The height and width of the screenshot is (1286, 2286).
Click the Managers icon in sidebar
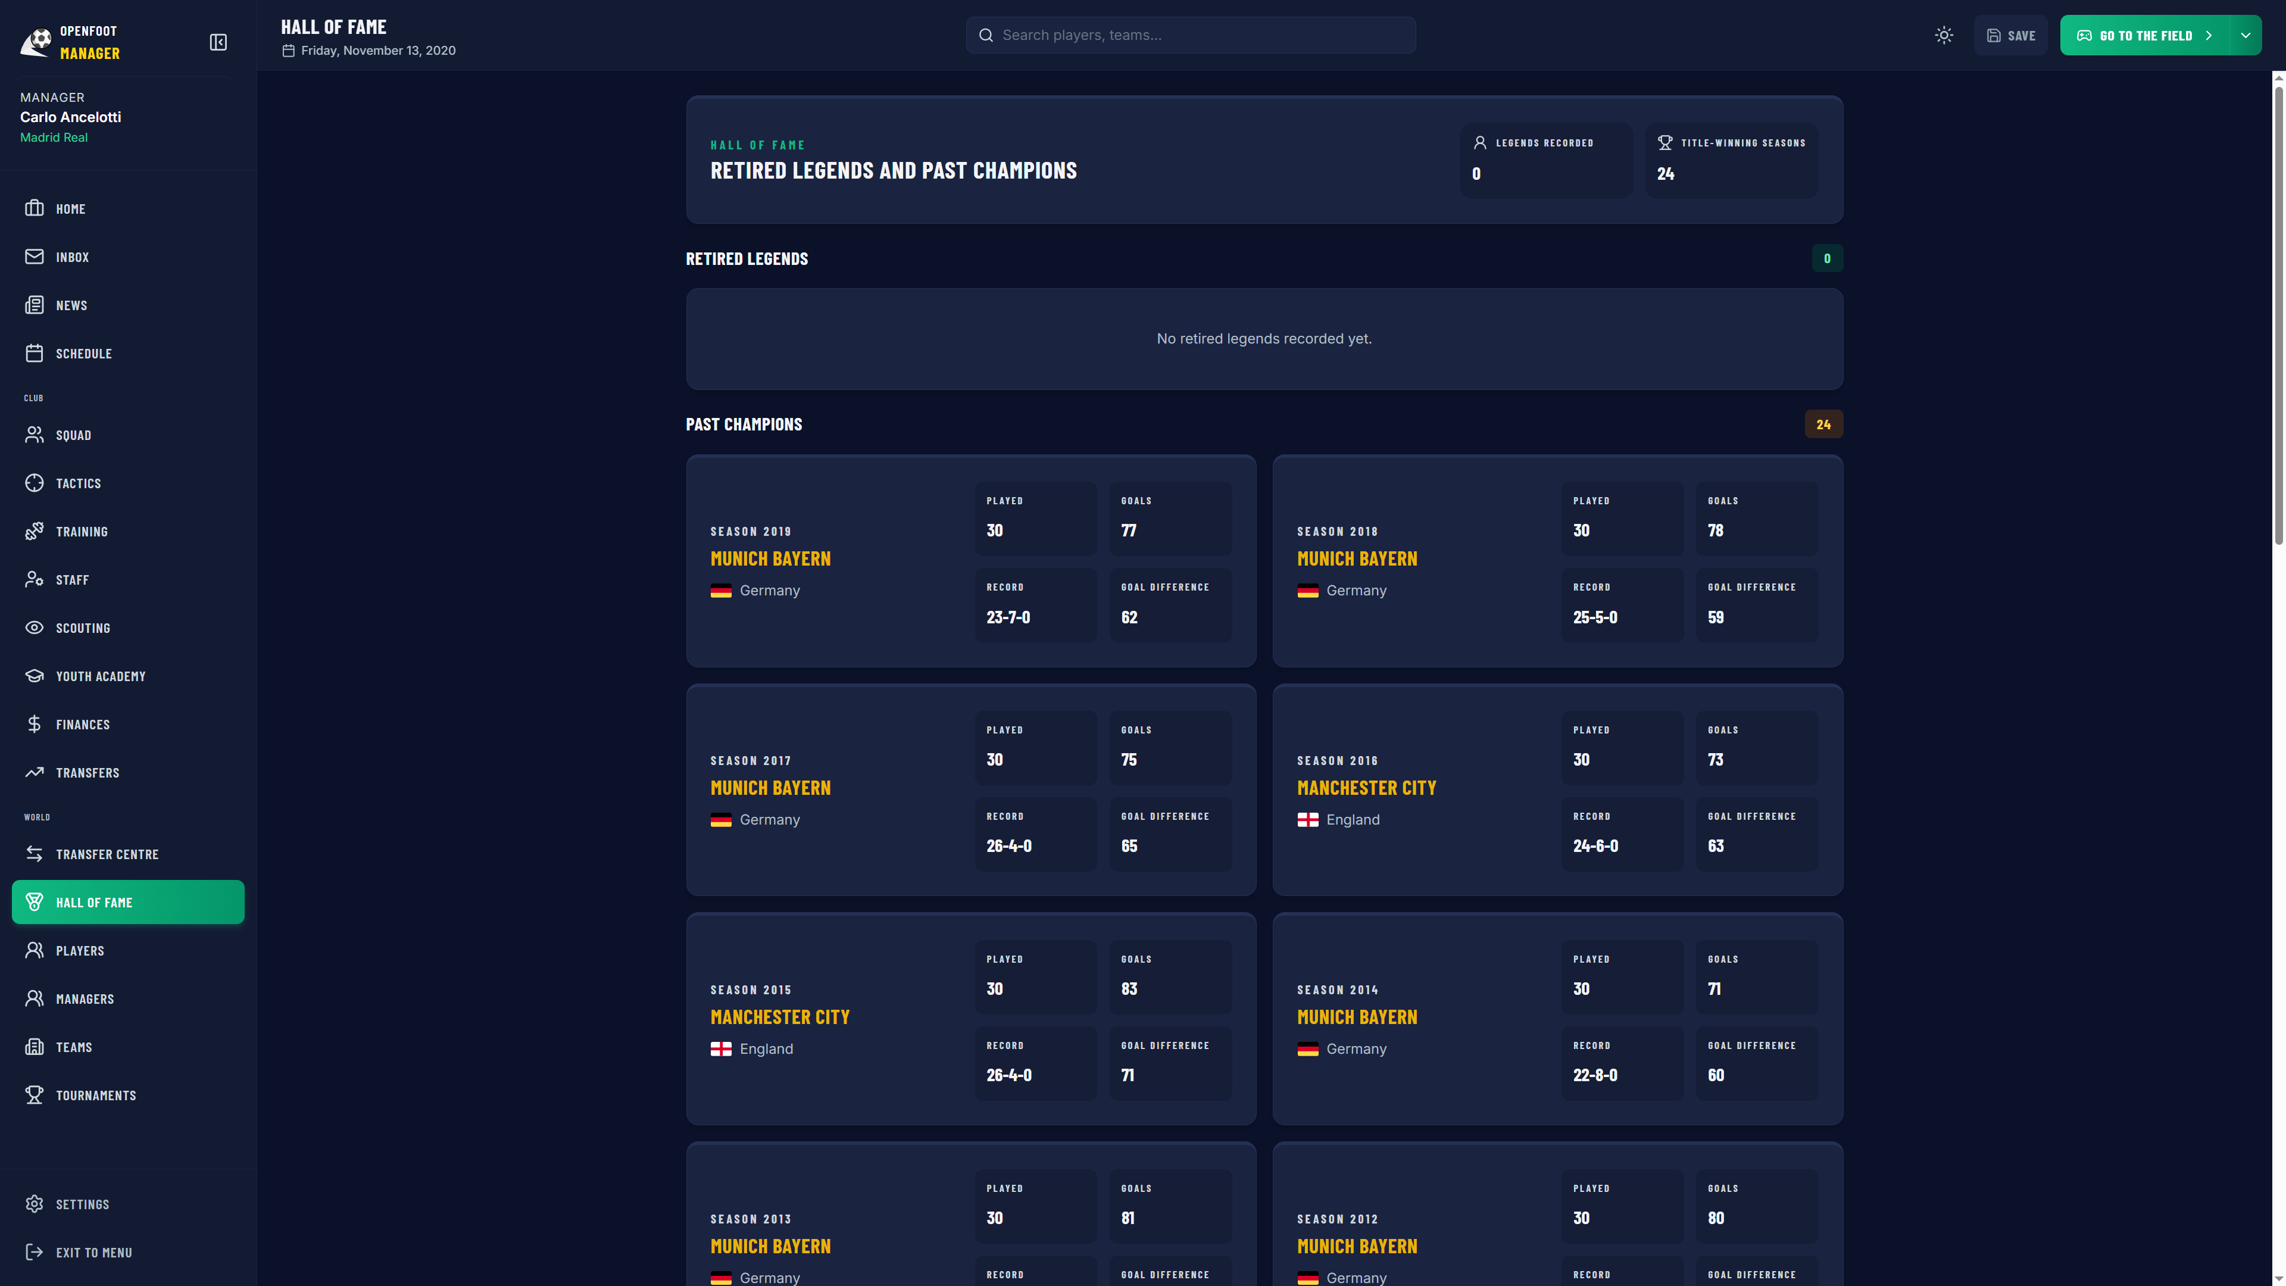pyautogui.click(x=35, y=998)
